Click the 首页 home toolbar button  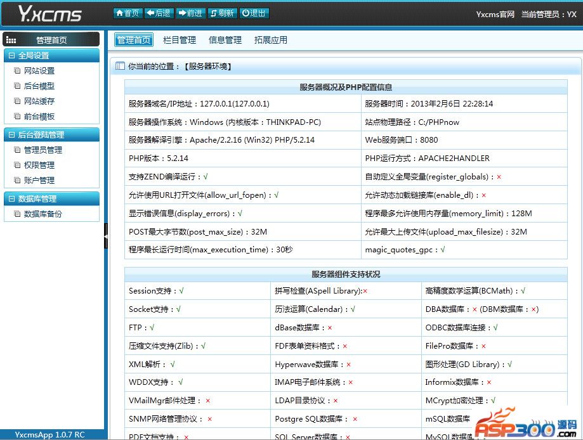tap(128, 13)
